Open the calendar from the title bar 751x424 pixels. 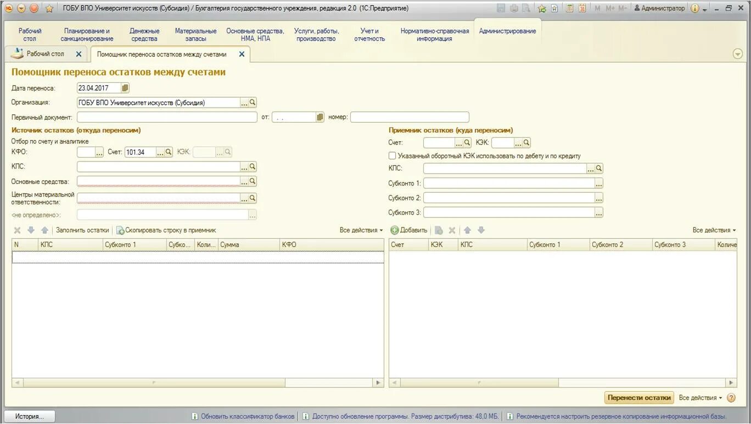pos(582,8)
